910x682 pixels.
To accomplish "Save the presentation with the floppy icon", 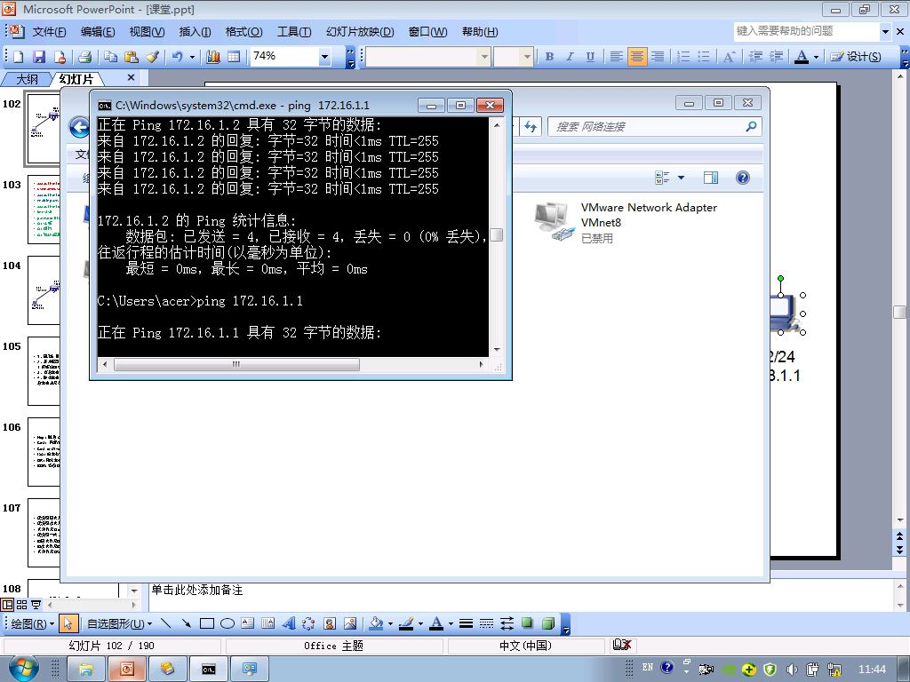I will point(39,56).
